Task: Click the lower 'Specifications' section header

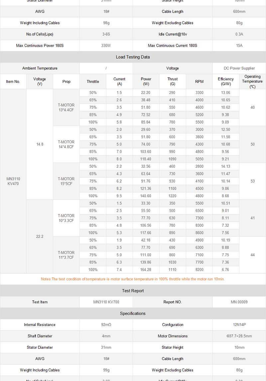Action: [x=133, y=313]
